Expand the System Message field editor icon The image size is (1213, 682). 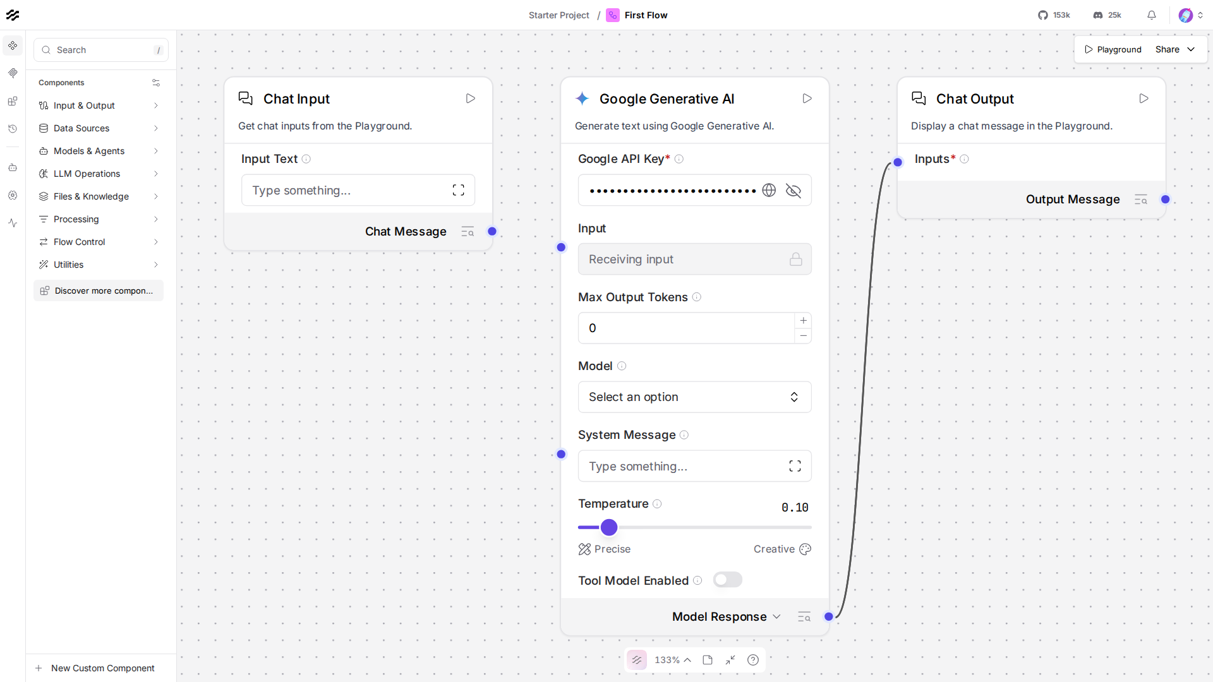pyautogui.click(x=795, y=466)
